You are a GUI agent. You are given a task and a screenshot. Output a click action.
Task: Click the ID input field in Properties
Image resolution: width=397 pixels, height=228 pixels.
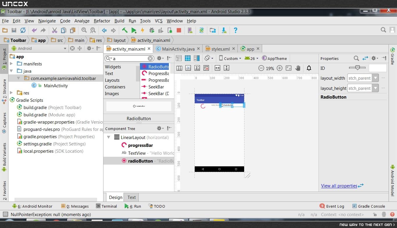click(x=378, y=68)
